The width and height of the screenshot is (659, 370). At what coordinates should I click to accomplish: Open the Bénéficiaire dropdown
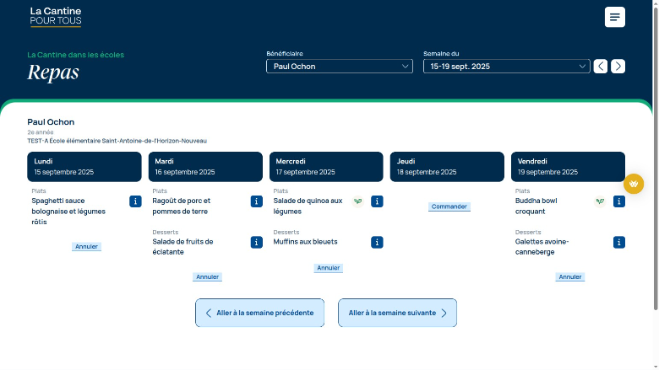coord(340,67)
